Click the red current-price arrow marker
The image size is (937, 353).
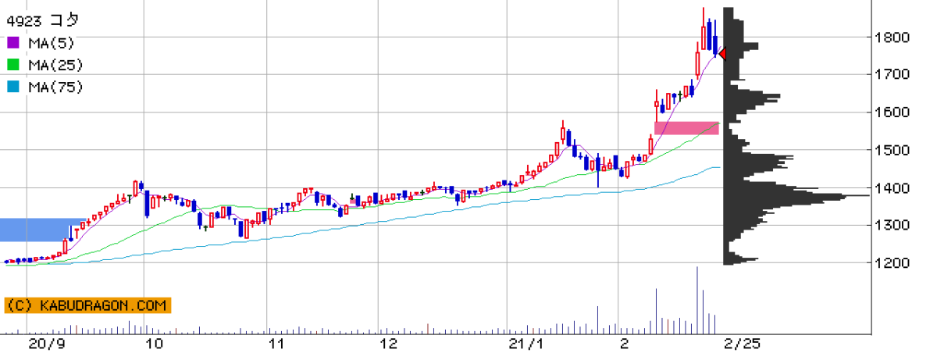pos(721,54)
